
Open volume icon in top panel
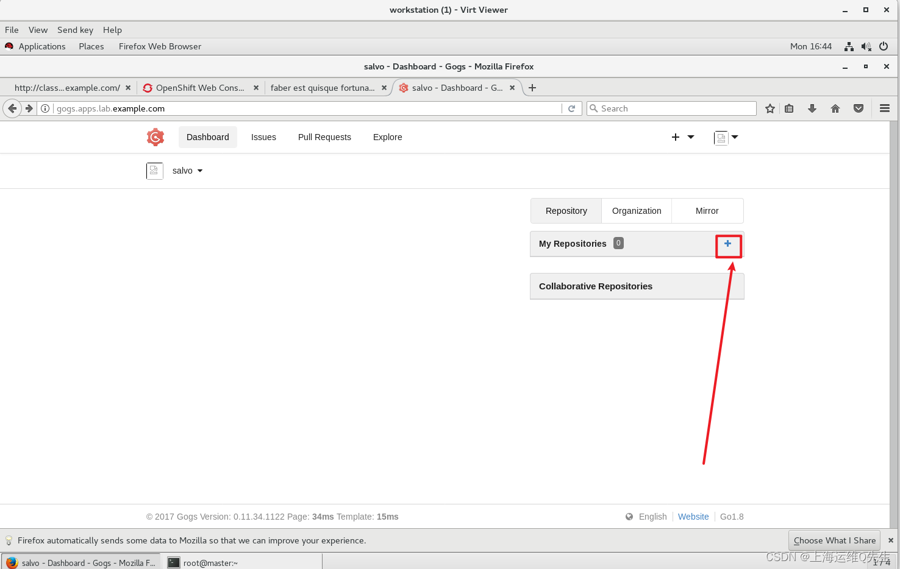[x=866, y=46]
